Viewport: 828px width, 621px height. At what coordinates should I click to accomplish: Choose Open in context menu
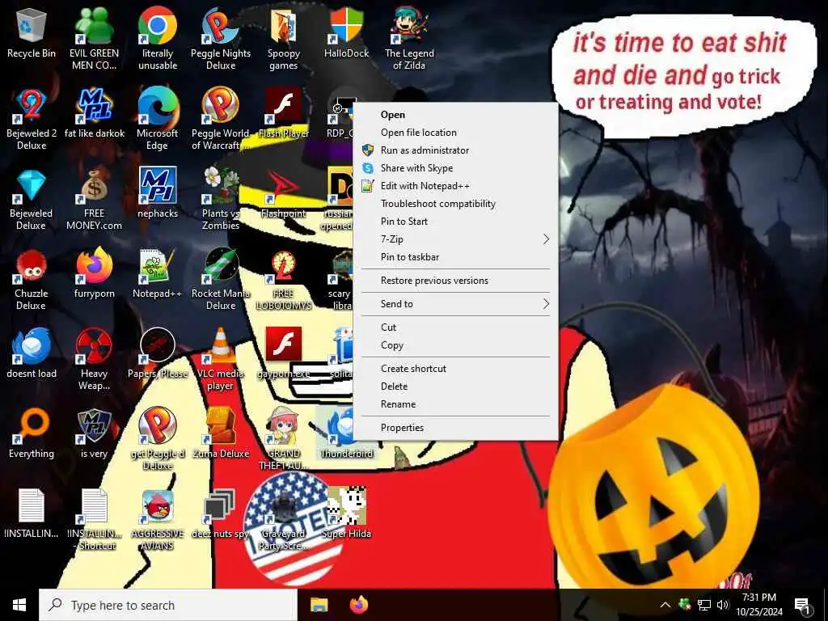(x=455, y=115)
